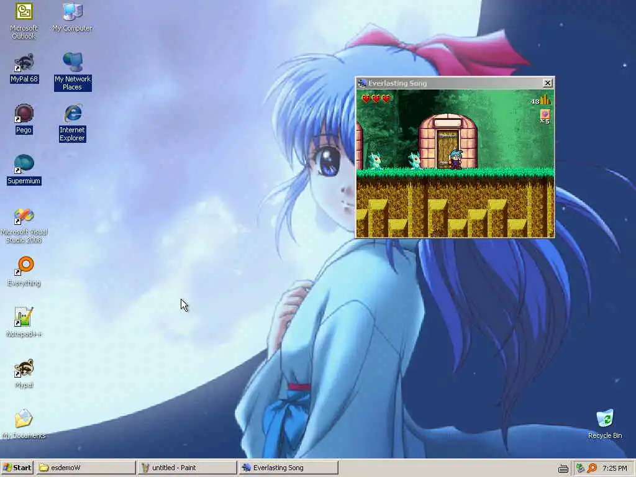
Task: Close the Everlasting Song window
Action: (547, 83)
